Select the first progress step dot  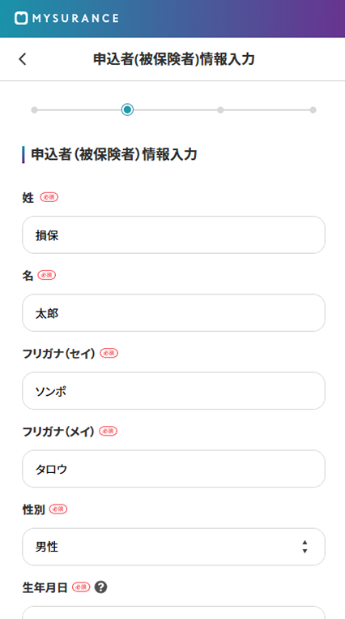pos(34,110)
